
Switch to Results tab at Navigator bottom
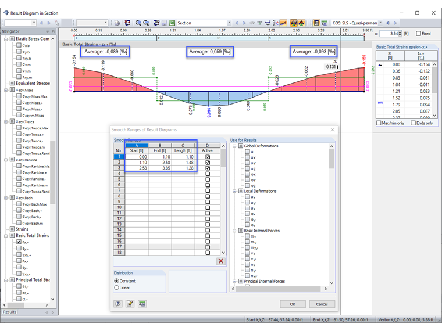coord(10,312)
